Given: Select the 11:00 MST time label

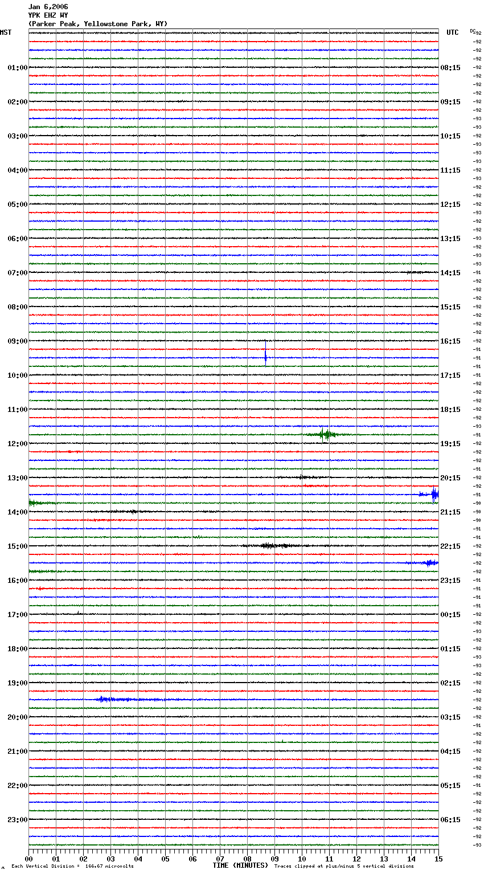Looking at the screenshot, I should point(18,410).
